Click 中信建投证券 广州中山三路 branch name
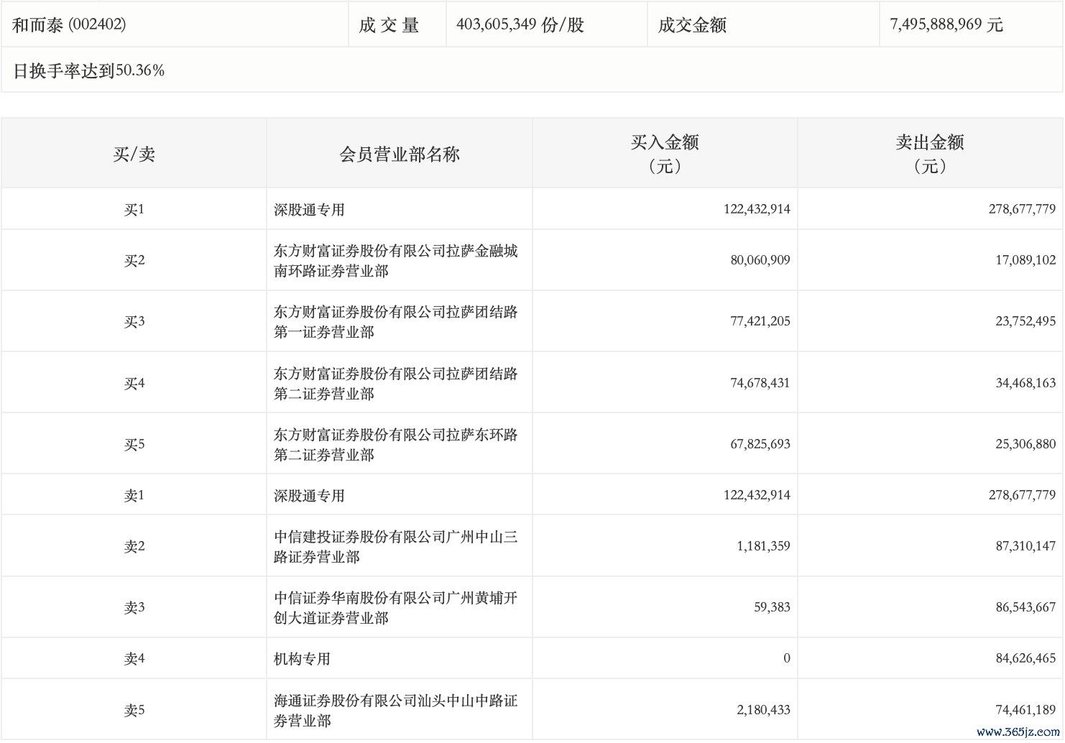 tap(395, 547)
